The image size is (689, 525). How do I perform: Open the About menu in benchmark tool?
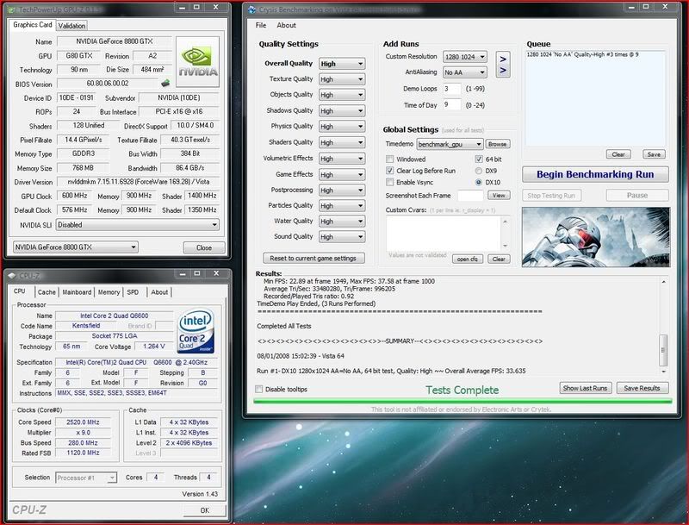(x=286, y=25)
